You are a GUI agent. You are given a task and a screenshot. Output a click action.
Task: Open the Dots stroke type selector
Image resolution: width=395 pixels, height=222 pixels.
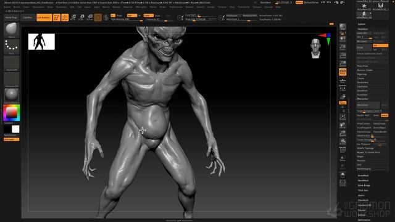tap(11, 46)
